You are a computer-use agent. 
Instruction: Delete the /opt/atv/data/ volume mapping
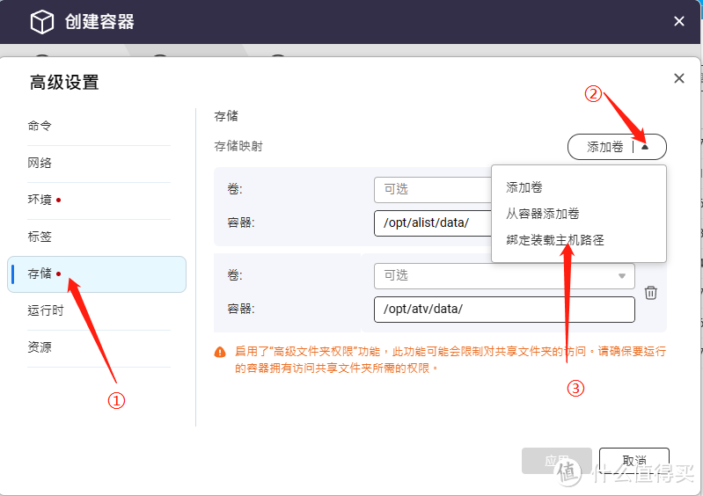tap(650, 293)
